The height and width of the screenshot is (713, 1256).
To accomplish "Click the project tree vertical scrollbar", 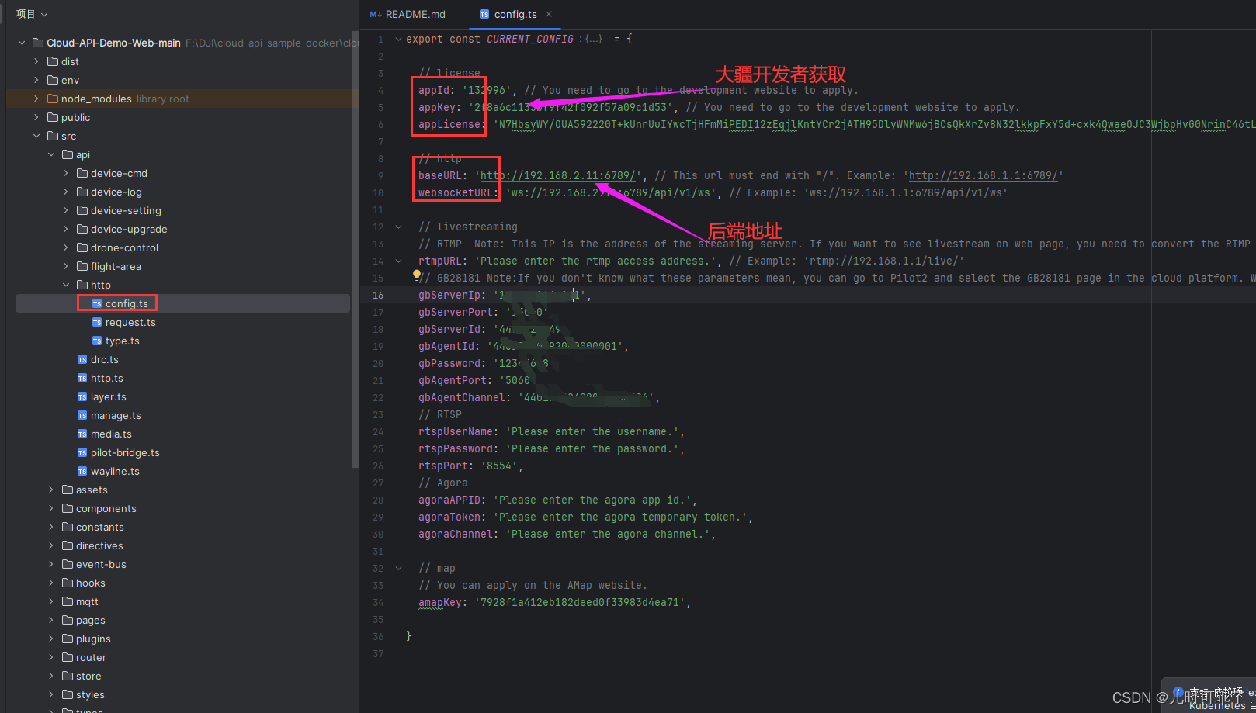I will point(356,248).
